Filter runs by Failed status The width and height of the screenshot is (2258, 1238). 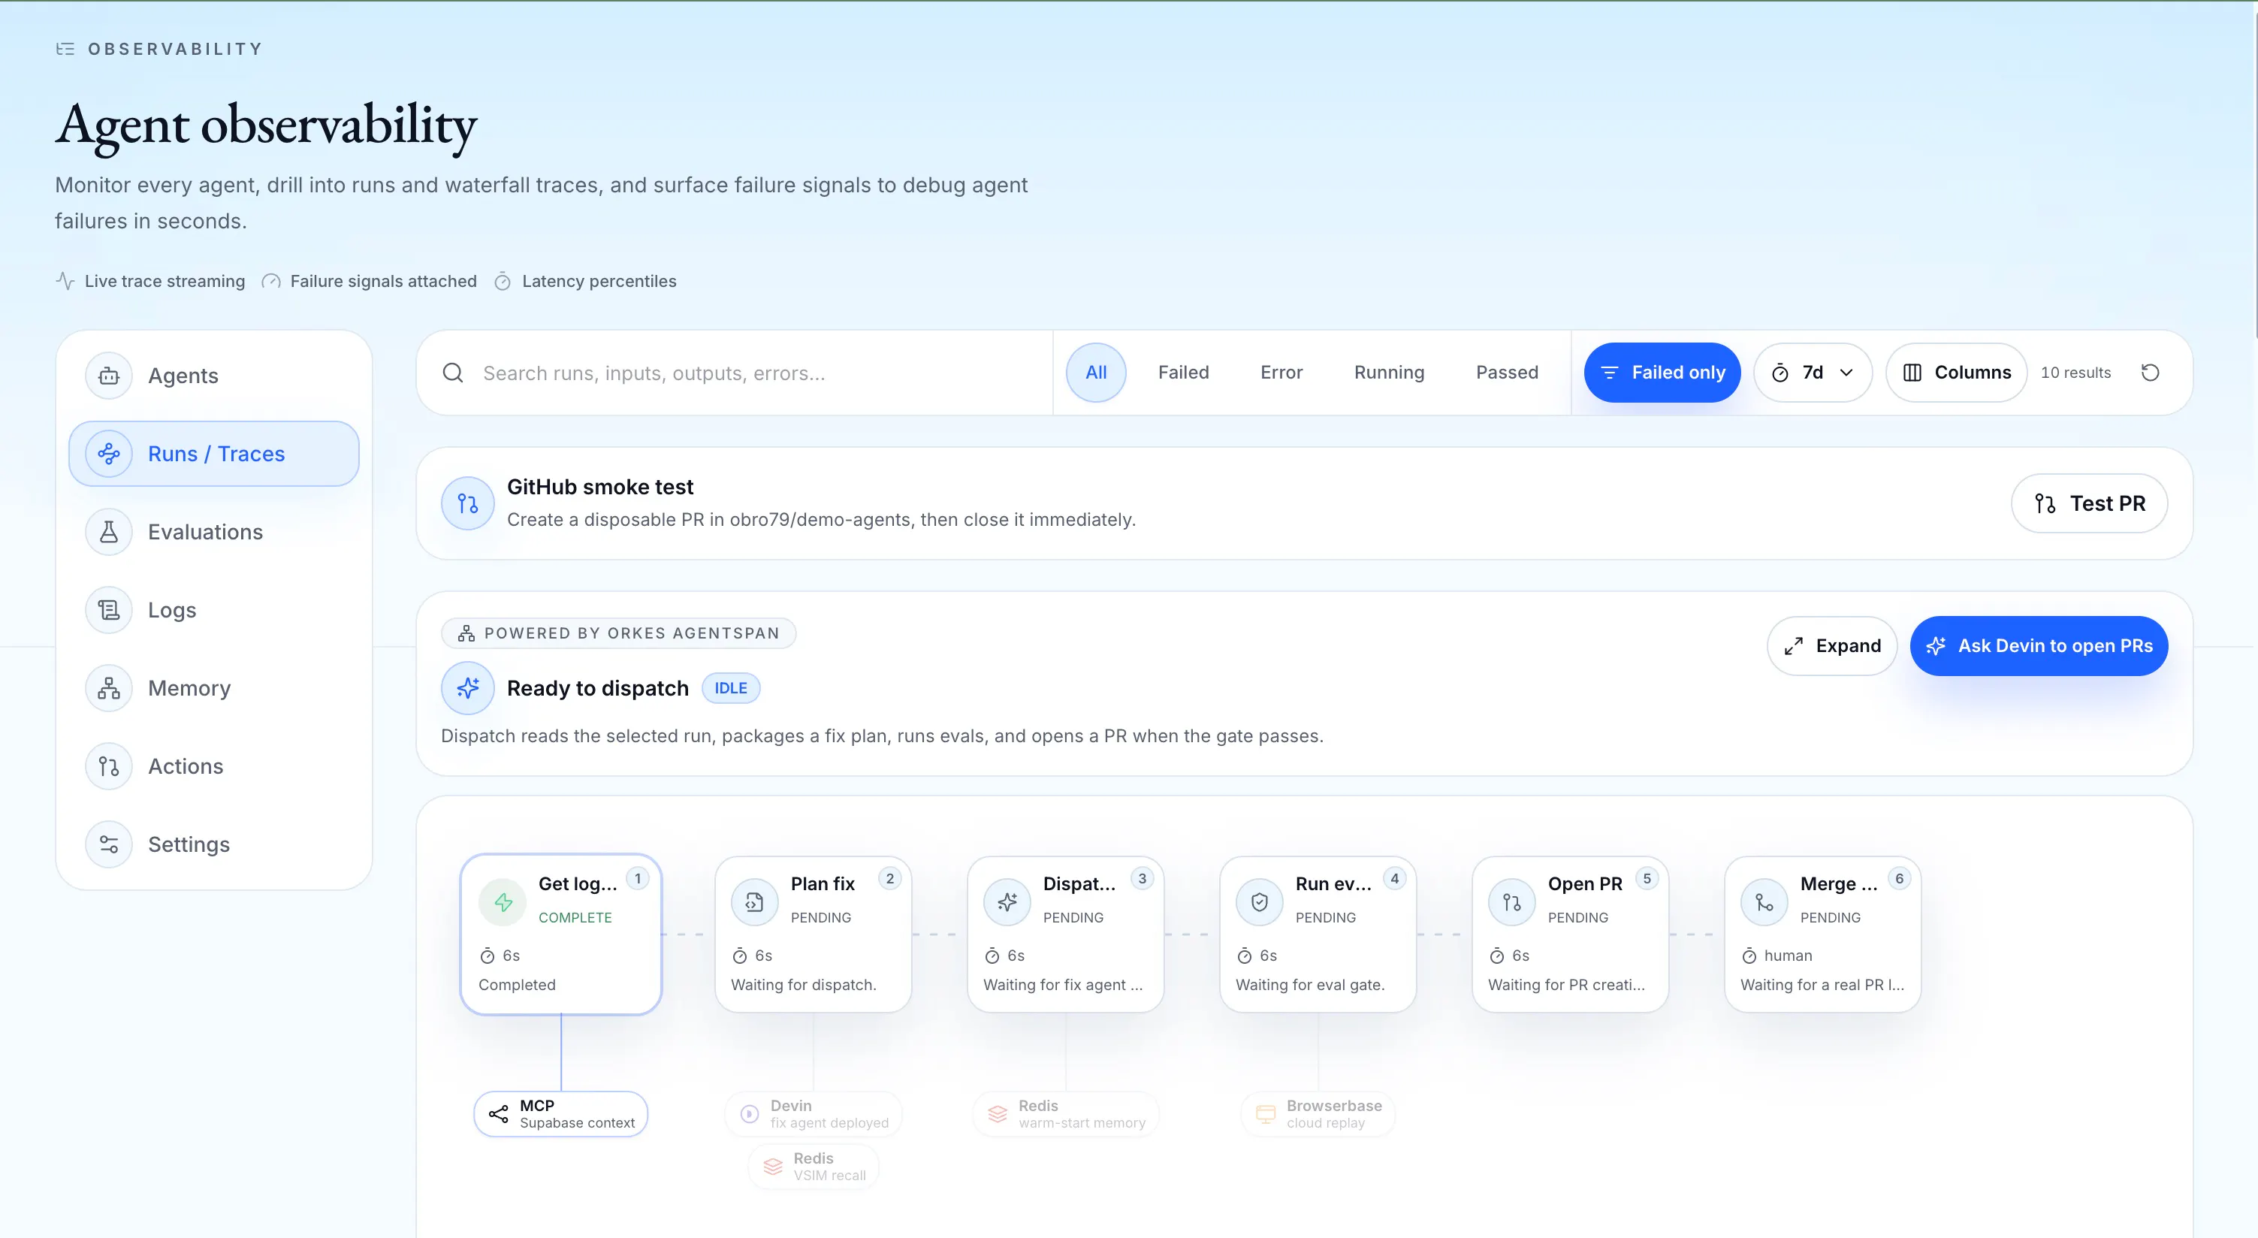click(1183, 373)
